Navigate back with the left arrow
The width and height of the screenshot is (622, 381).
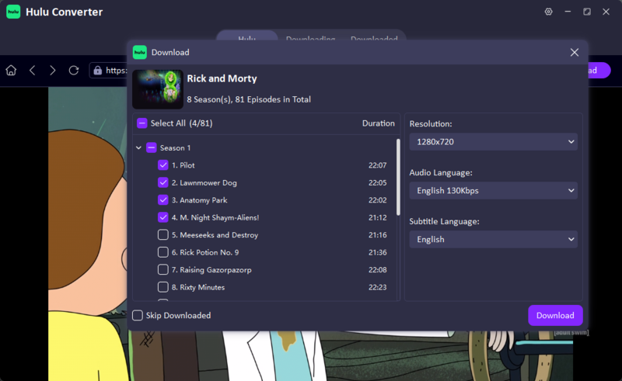coord(33,71)
